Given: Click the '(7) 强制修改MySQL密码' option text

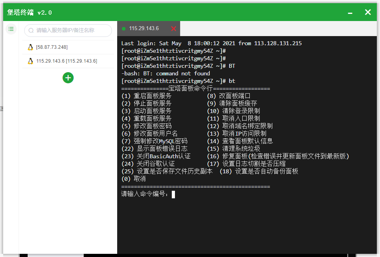Looking at the screenshot, I should tap(154, 141).
